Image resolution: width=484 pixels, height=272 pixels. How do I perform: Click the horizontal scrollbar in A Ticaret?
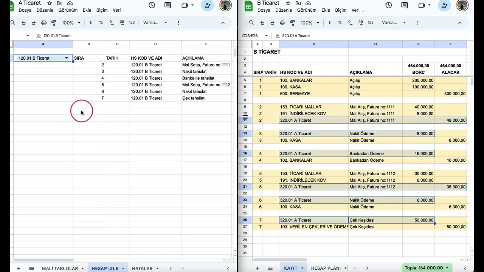tap(44, 260)
